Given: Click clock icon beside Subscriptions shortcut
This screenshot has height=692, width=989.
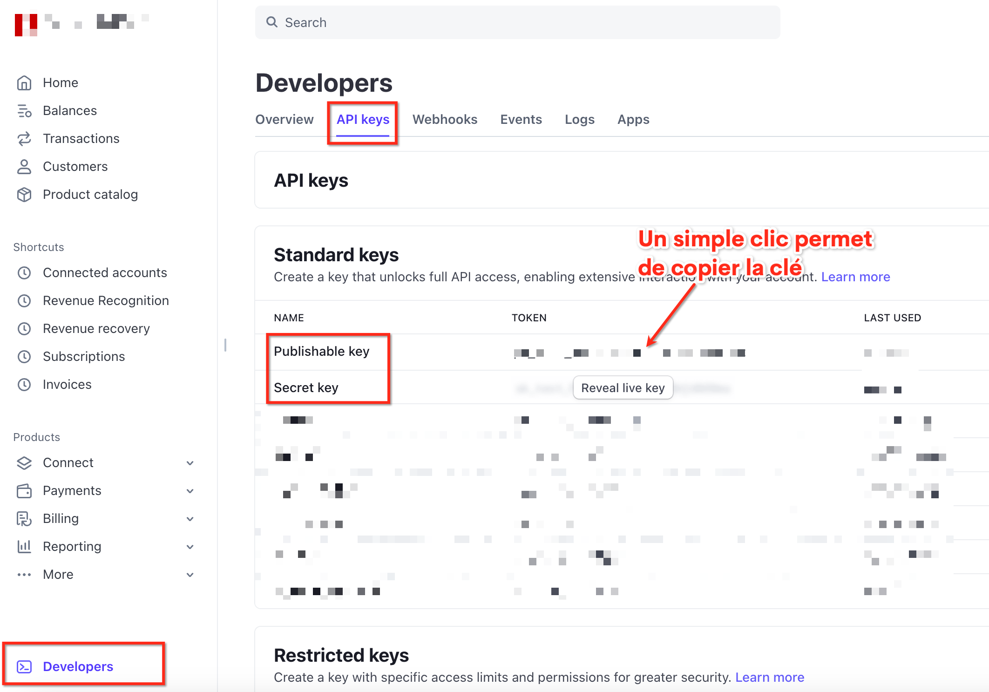Looking at the screenshot, I should click(x=24, y=357).
